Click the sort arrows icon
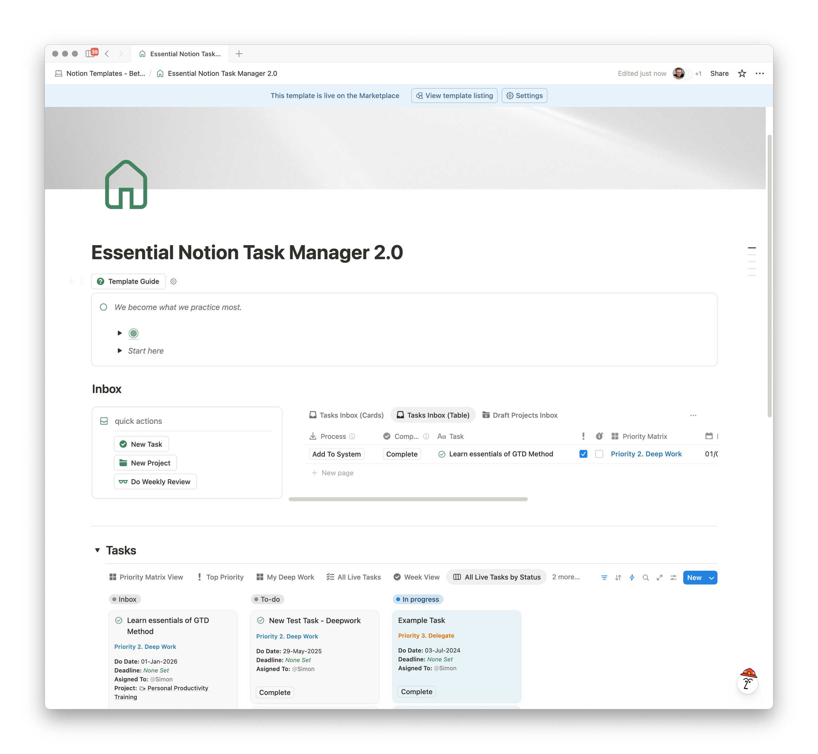The width and height of the screenshot is (818, 754). point(618,578)
